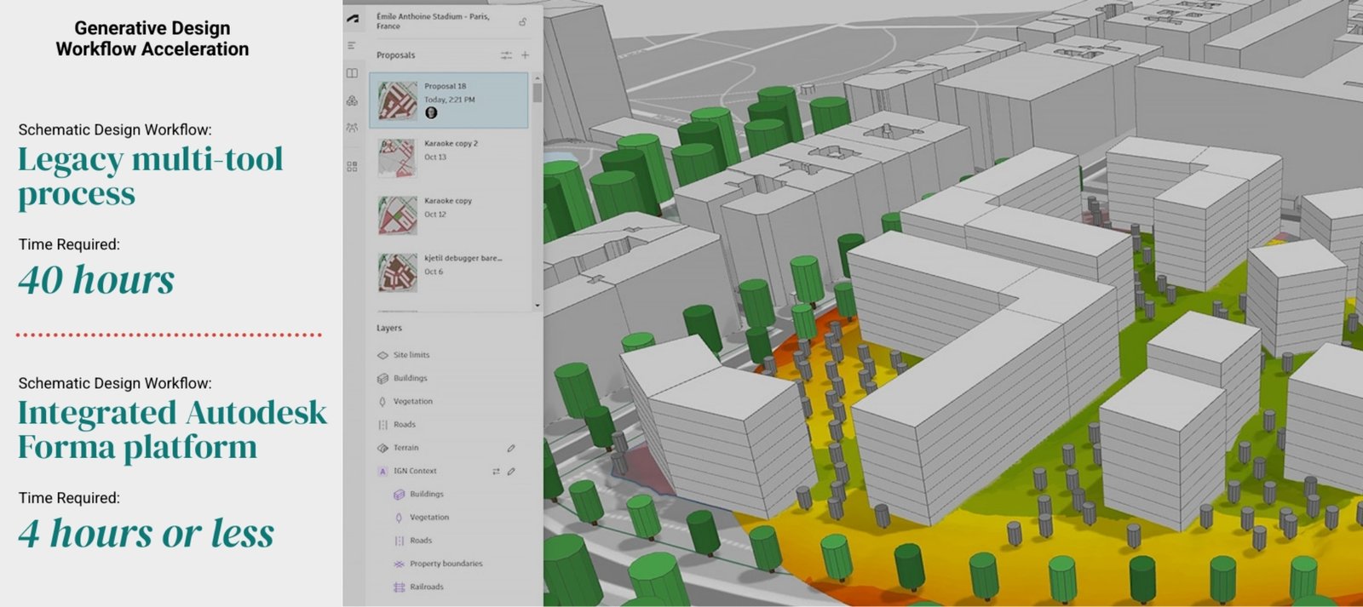This screenshot has height=607, width=1363.
Task: Select 'Roads' label under IGN Context
Action: [x=421, y=541]
